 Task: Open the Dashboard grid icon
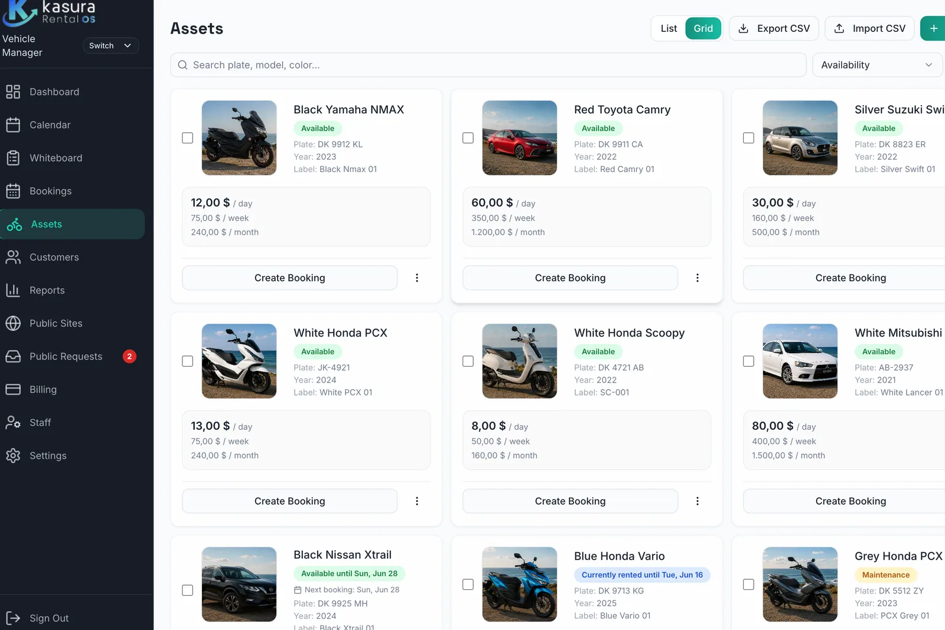coord(13,92)
